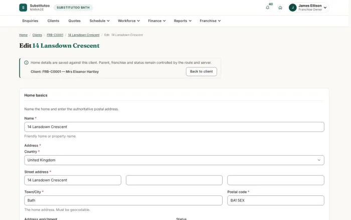Follow the FRB-C0001 breadcrumb link
Image resolution: width=351 pixels, height=220 pixels.
55,35
